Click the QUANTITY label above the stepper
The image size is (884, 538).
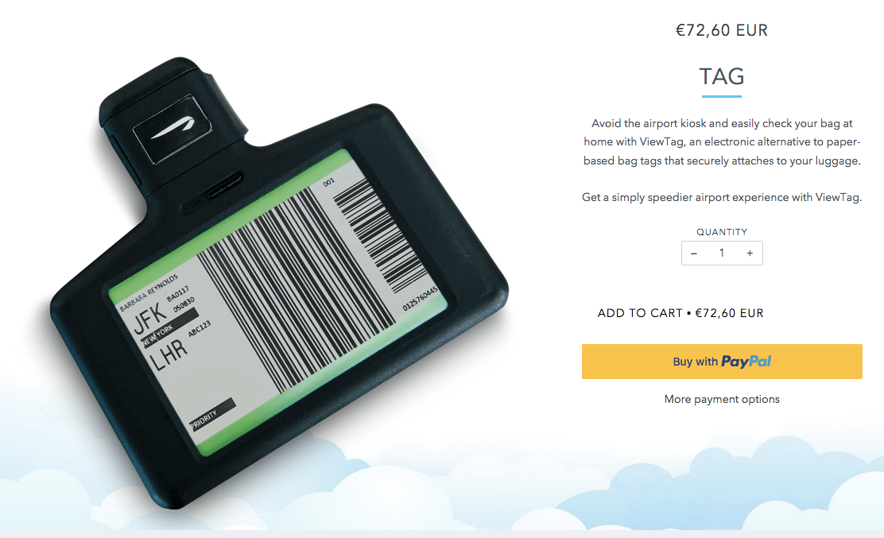point(721,231)
